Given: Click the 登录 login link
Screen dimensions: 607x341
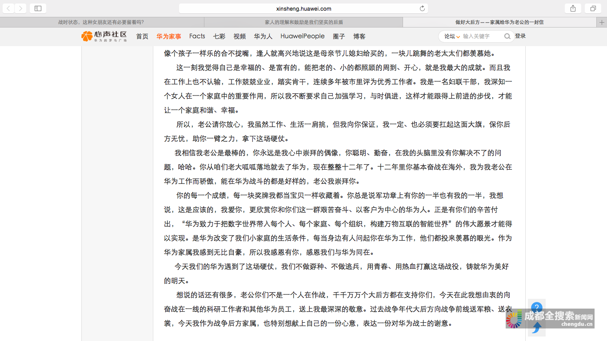Looking at the screenshot, I should click(520, 36).
